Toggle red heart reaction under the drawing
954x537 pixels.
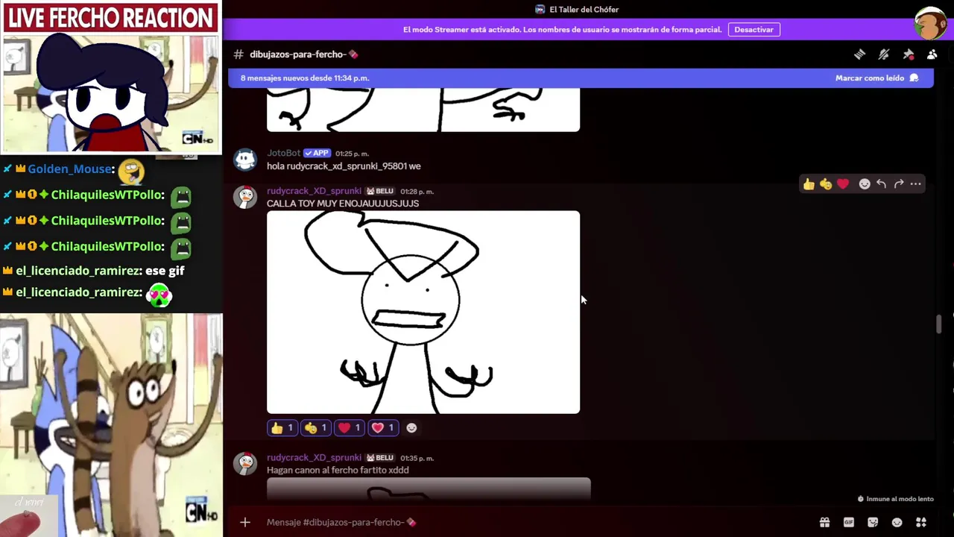pos(350,428)
